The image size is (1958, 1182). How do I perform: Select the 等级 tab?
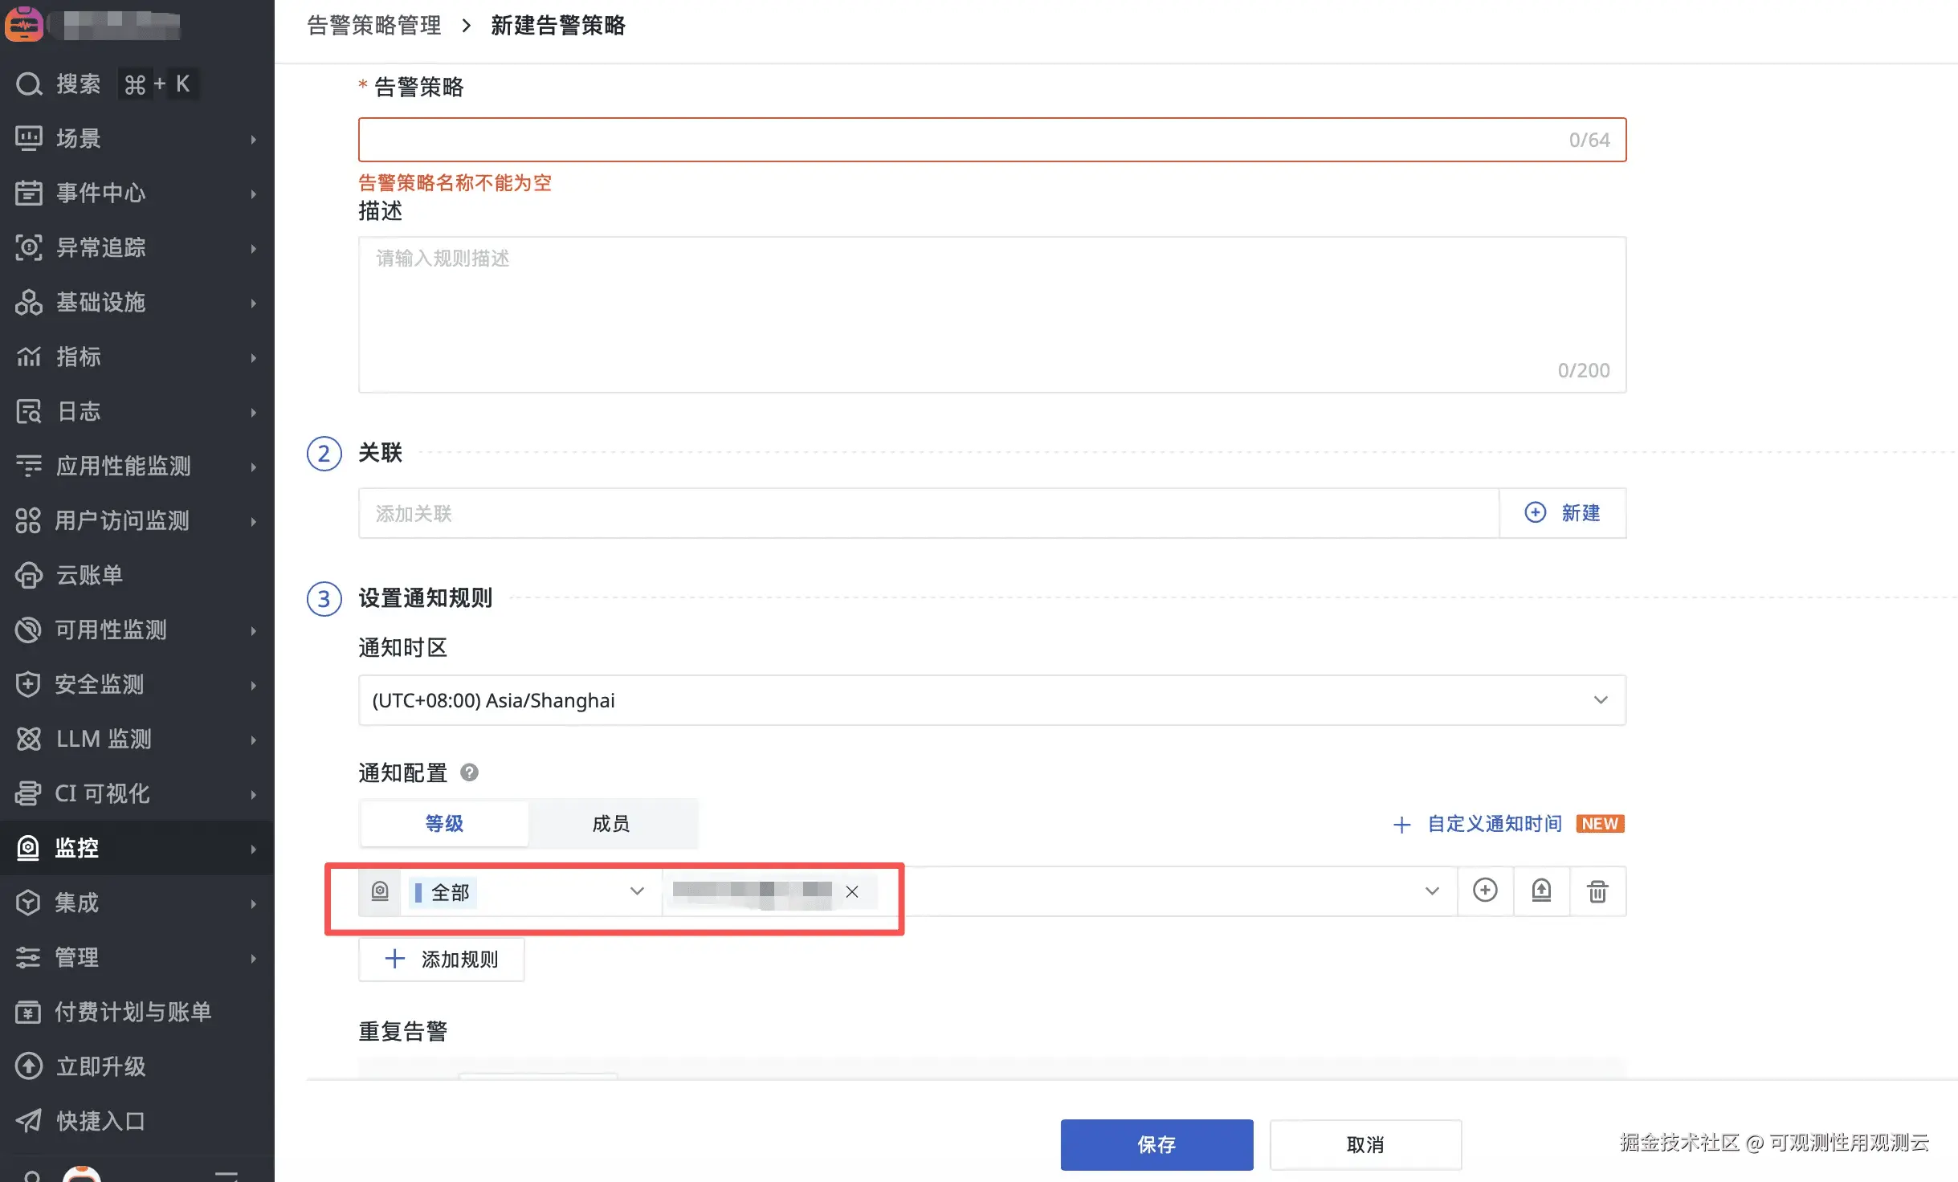(x=444, y=823)
